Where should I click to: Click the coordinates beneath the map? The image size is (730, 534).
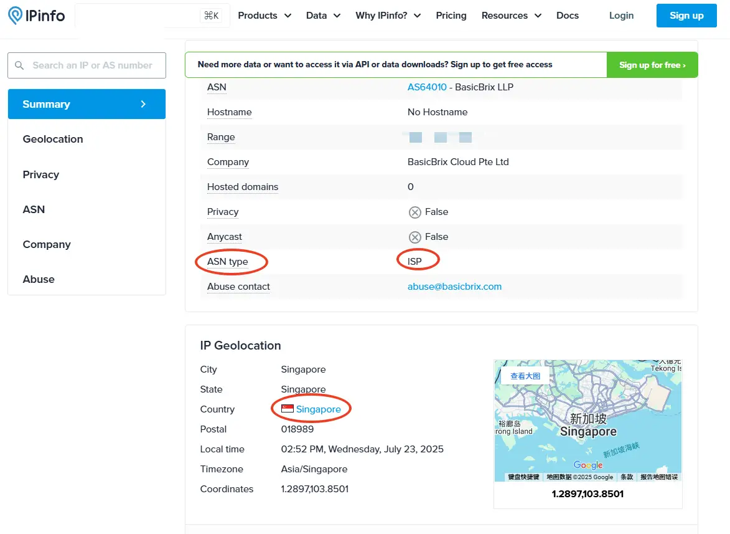pyautogui.click(x=587, y=494)
